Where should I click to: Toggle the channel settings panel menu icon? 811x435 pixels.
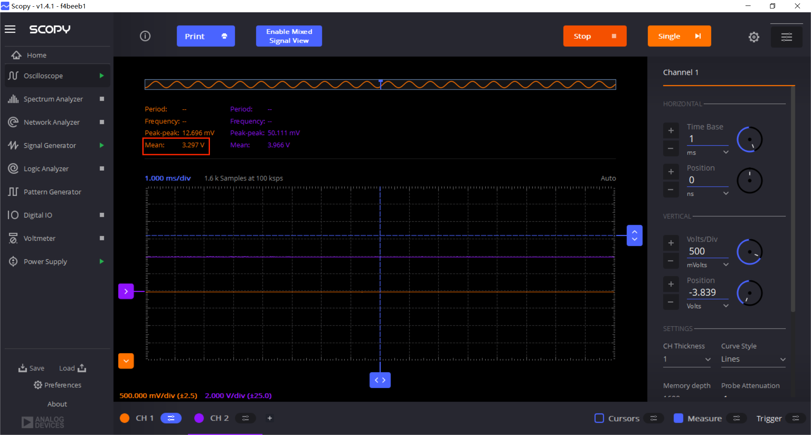pyautogui.click(x=786, y=37)
